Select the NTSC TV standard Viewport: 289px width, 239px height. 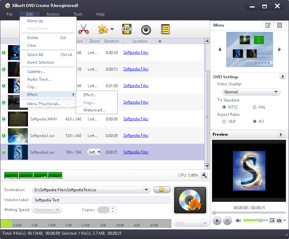[224, 107]
